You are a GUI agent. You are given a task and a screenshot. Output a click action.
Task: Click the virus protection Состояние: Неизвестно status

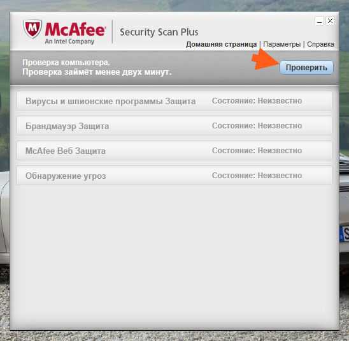pos(257,101)
